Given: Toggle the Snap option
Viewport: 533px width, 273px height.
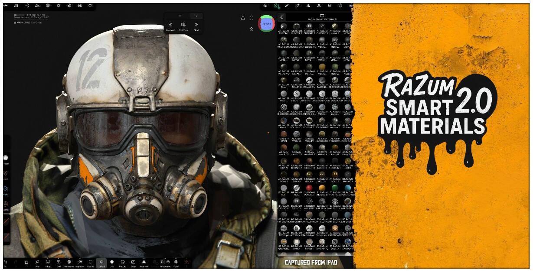Looking at the screenshot, I should (133, 263).
